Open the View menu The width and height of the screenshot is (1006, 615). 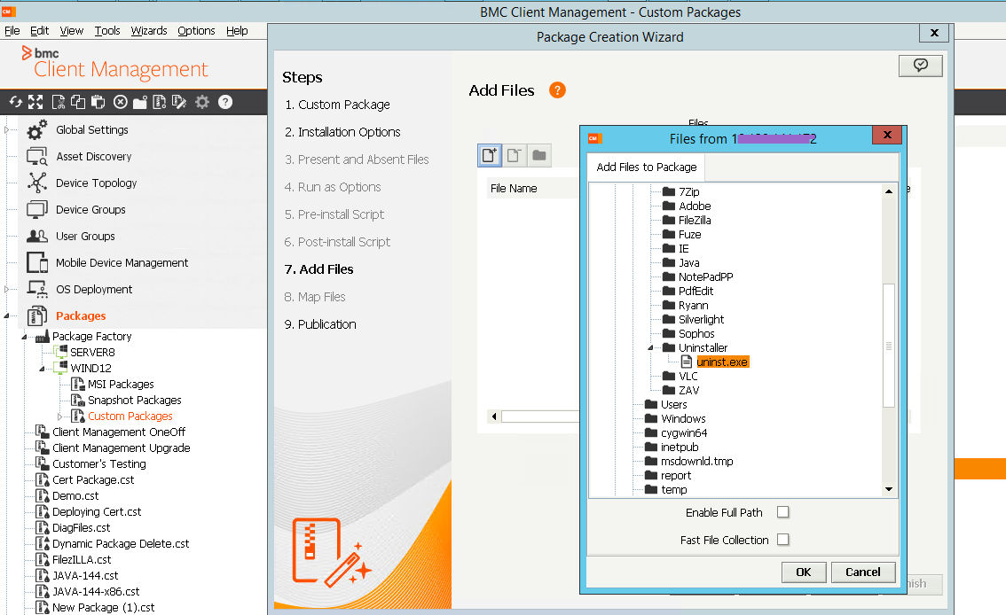pos(71,31)
